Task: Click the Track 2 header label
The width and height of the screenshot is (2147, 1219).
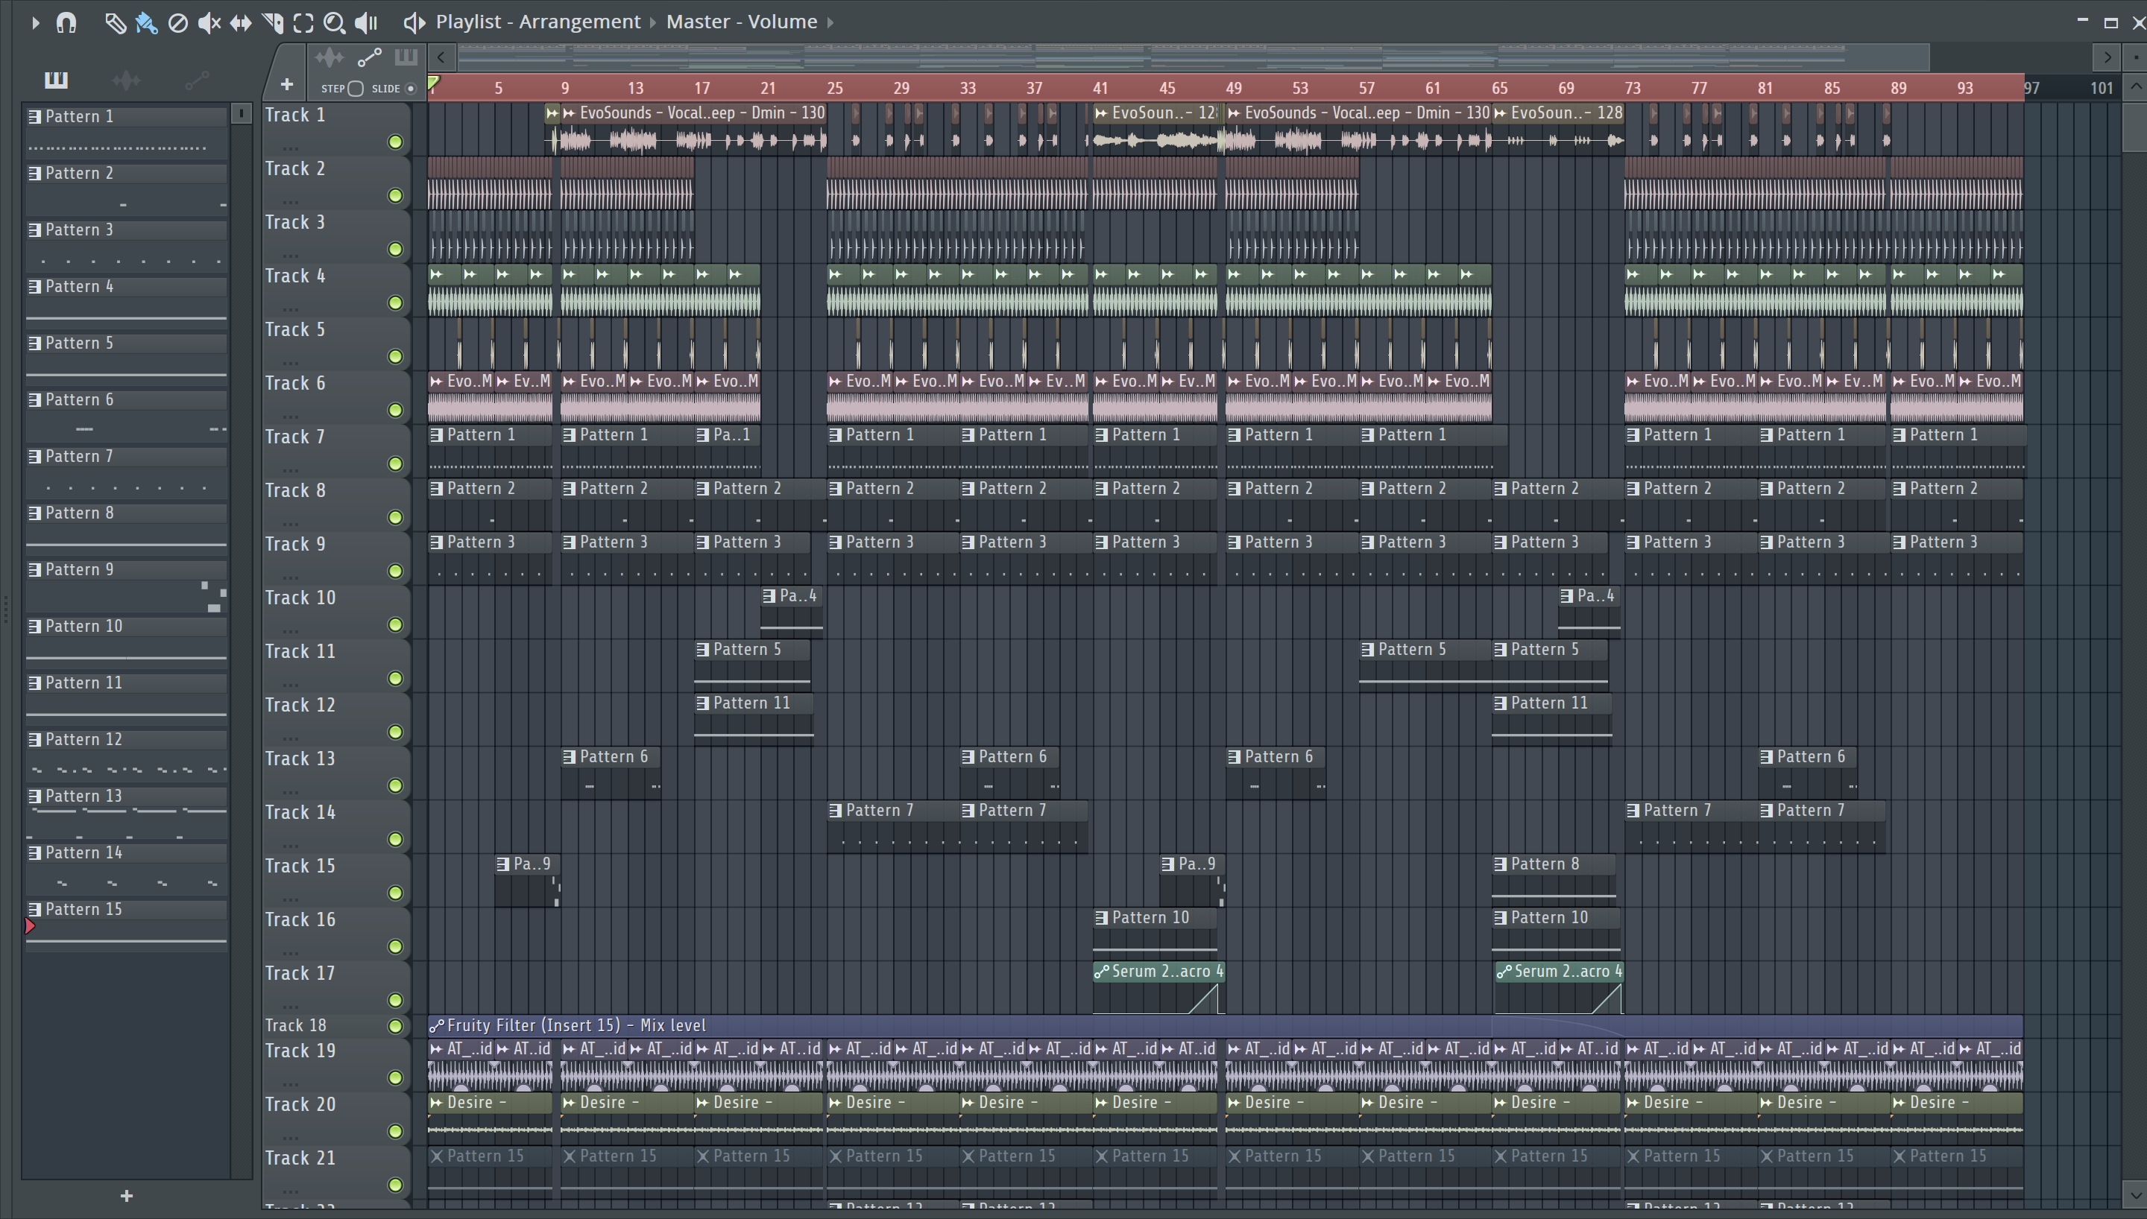Action: pos(296,169)
